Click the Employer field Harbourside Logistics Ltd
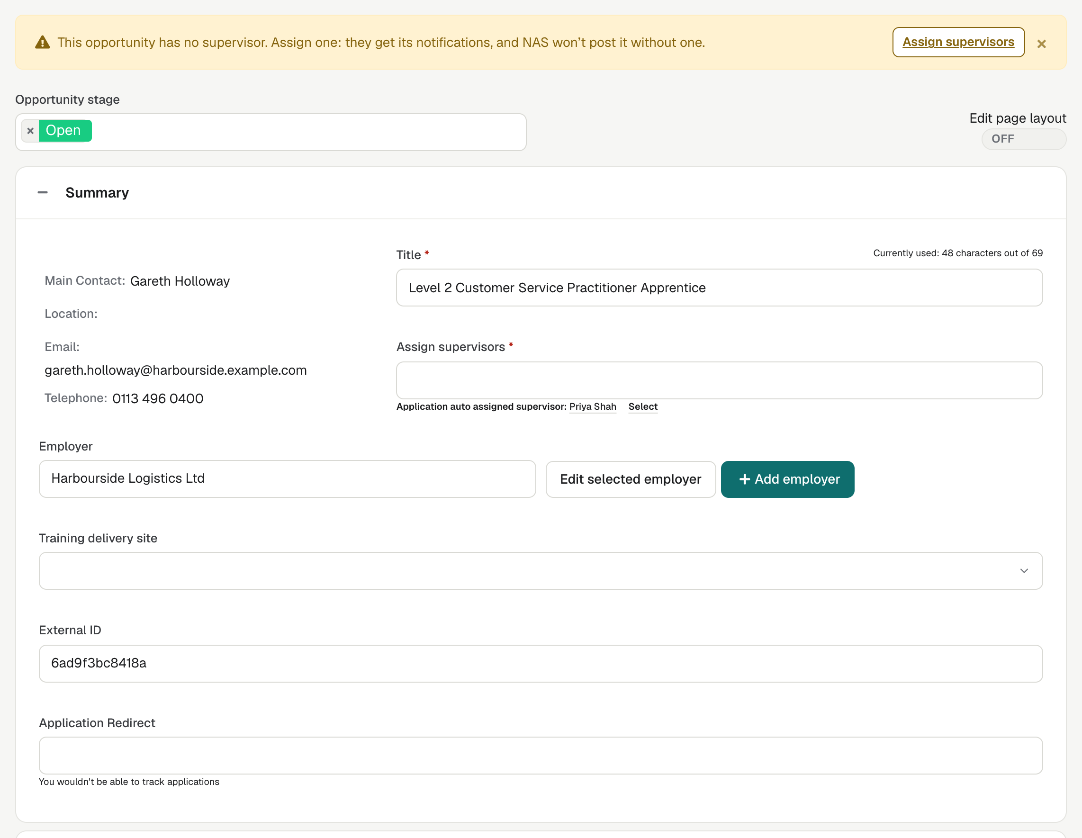The image size is (1082, 838). click(288, 479)
